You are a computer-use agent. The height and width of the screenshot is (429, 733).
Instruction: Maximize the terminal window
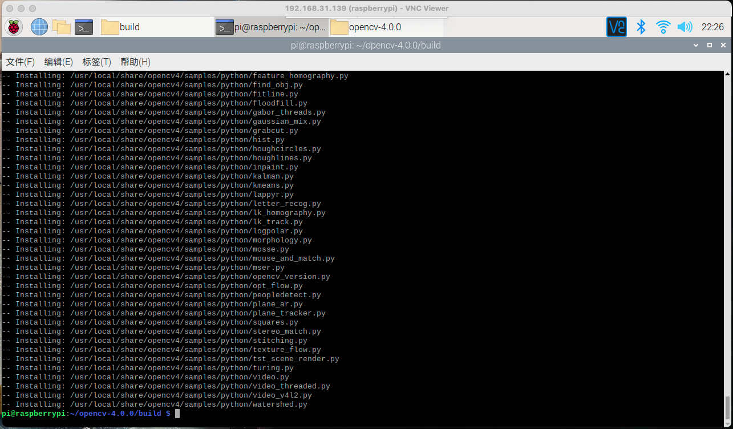coord(710,45)
